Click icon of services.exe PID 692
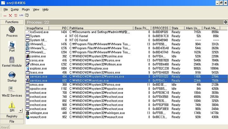228x129 pixels. point(28,81)
